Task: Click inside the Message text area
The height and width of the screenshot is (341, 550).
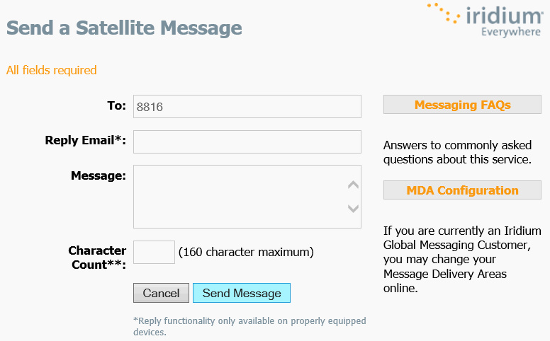Action: click(x=240, y=197)
